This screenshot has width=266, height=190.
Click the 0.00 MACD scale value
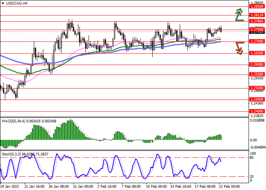(x=254, y=140)
